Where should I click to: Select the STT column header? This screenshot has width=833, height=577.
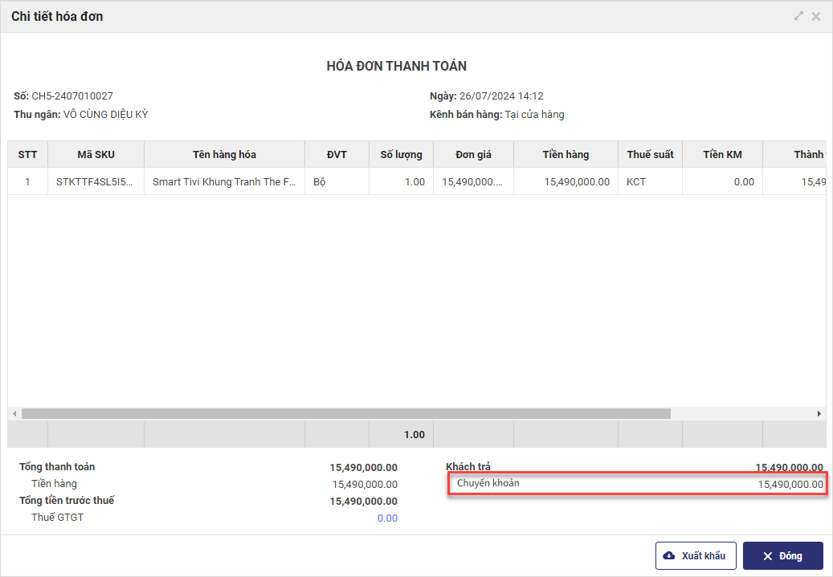click(x=28, y=155)
